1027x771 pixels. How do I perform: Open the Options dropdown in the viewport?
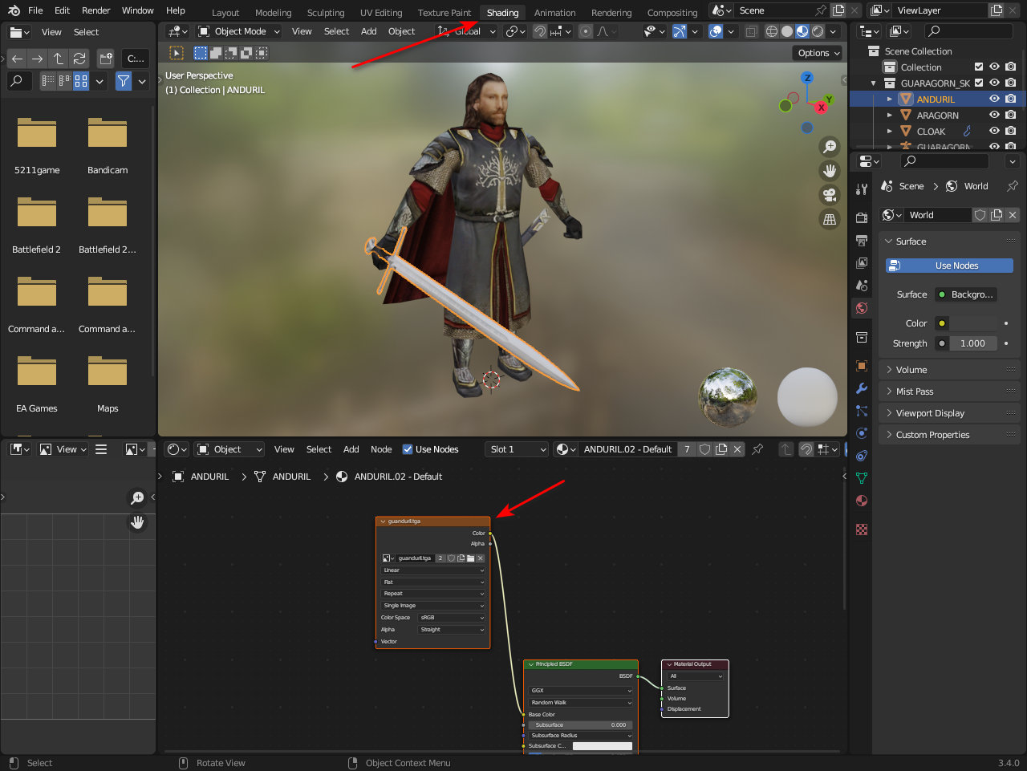pos(818,53)
